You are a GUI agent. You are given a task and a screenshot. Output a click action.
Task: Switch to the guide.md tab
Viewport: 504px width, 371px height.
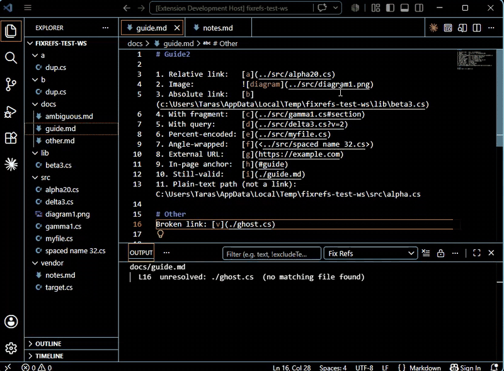152,28
